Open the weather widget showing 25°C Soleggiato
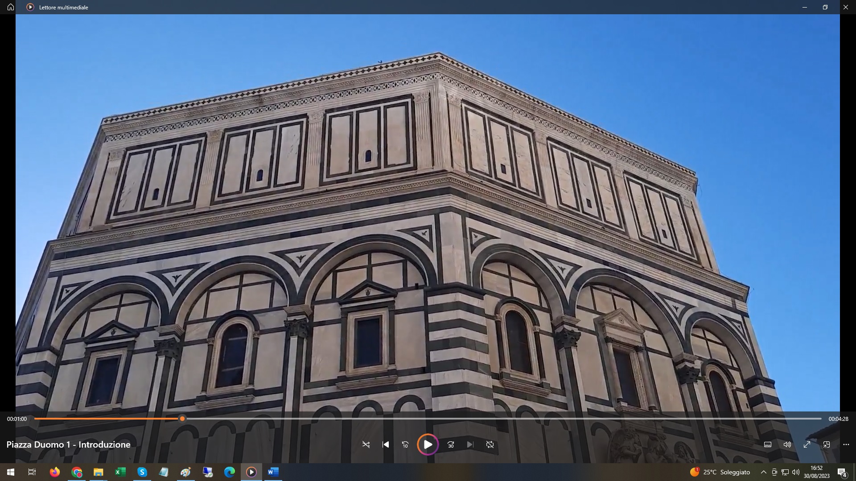Image resolution: width=856 pixels, height=481 pixels. pyautogui.click(x=720, y=472)
